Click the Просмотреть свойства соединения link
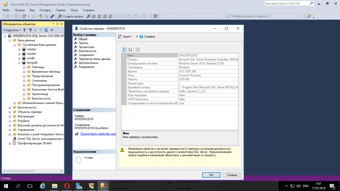 point(98,134)
